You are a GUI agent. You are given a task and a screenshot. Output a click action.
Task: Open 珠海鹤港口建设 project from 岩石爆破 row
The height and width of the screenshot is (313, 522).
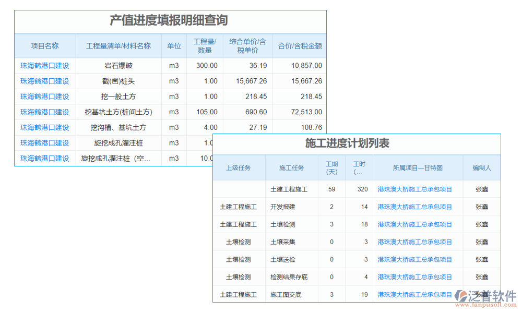point(45,66)
